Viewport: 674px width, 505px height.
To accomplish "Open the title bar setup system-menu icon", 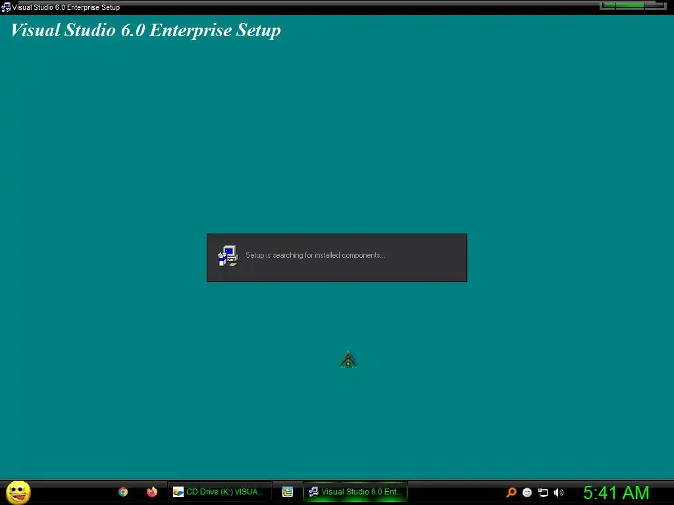I will 6,7.
